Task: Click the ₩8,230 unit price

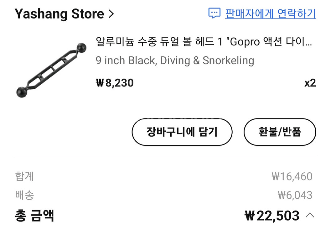Action: (115, 83)
